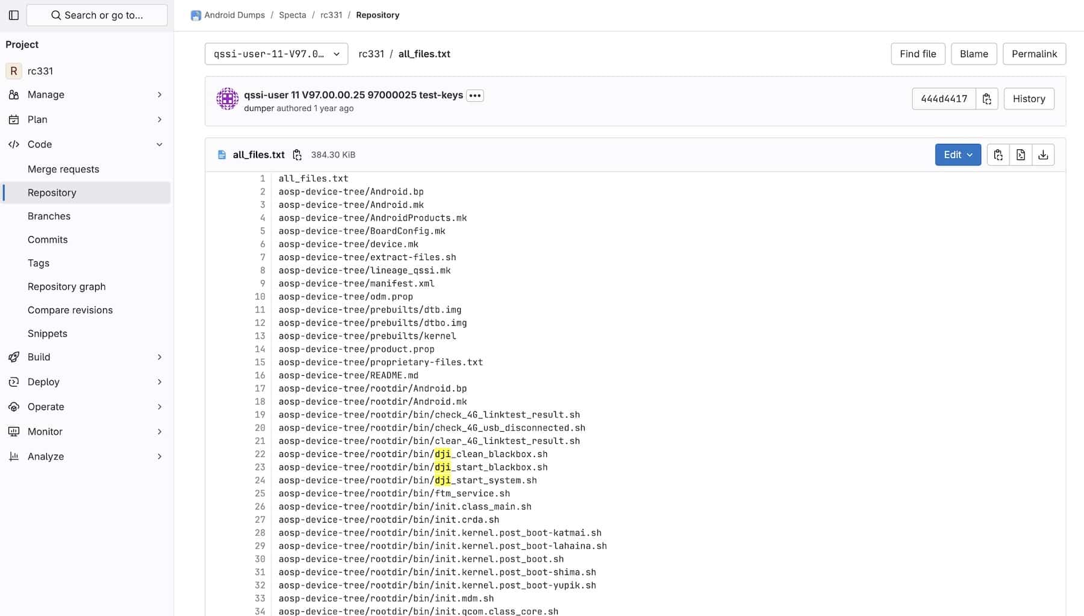This screenshot has height=616, width=1084.
Task: Click the Search or go to field
Action: [x=97, y=15]
